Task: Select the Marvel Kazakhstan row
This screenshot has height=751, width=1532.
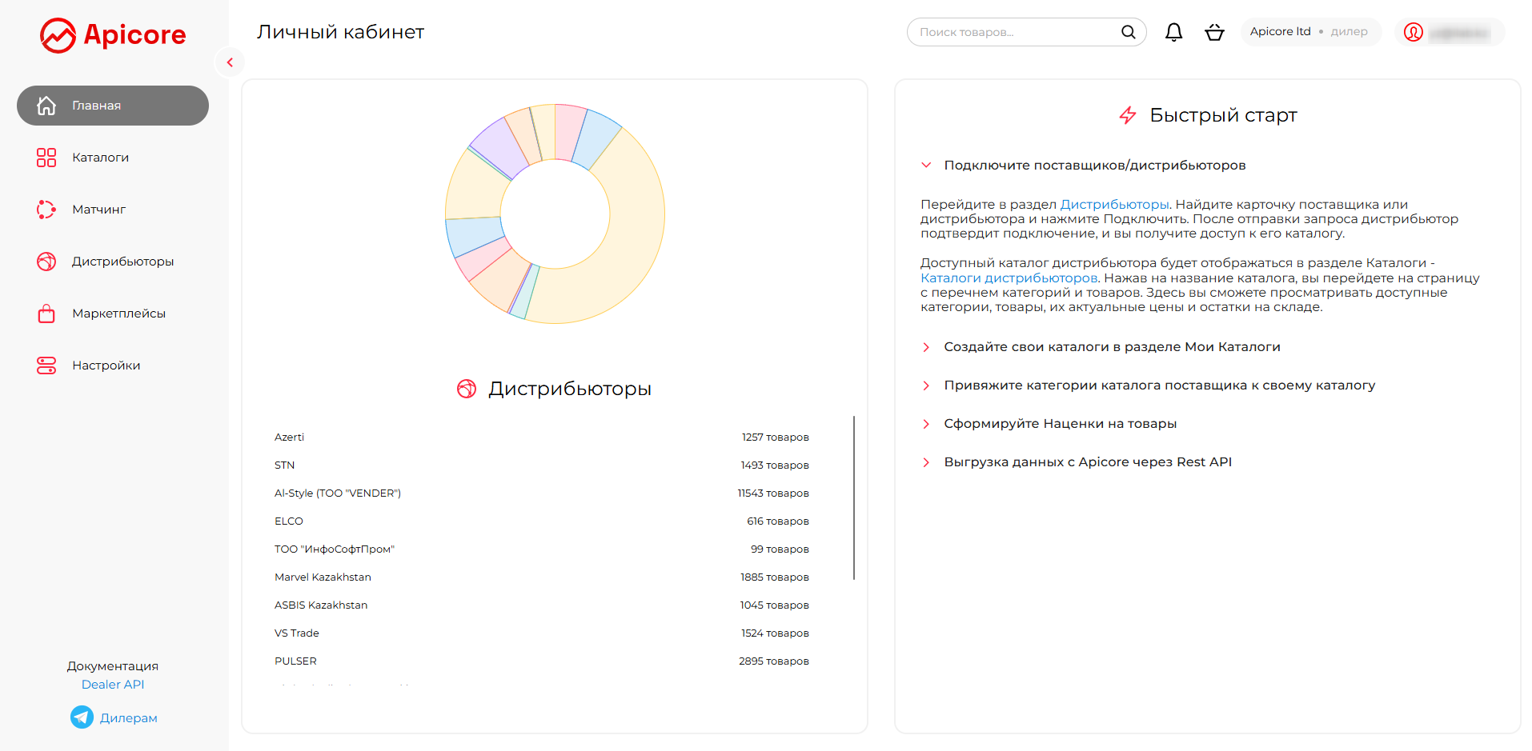Action: (542, 577)
